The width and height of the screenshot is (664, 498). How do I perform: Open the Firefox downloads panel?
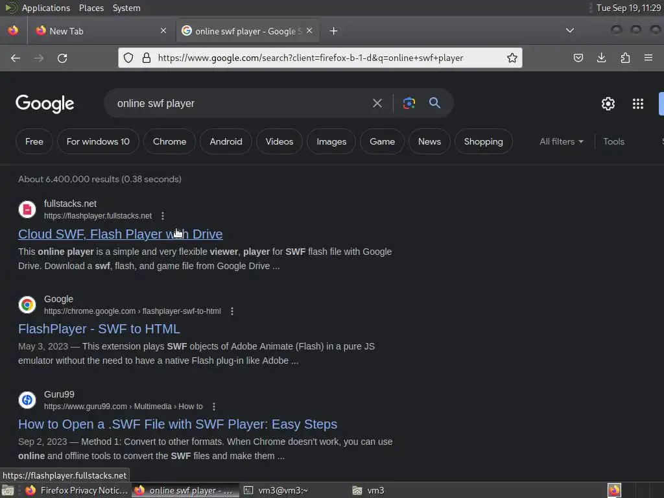(601, 58)
